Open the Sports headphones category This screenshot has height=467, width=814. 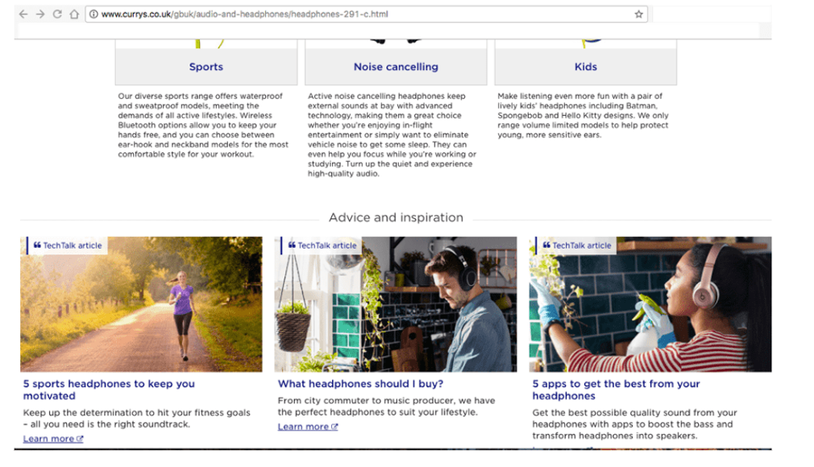[x=206, y=67]
